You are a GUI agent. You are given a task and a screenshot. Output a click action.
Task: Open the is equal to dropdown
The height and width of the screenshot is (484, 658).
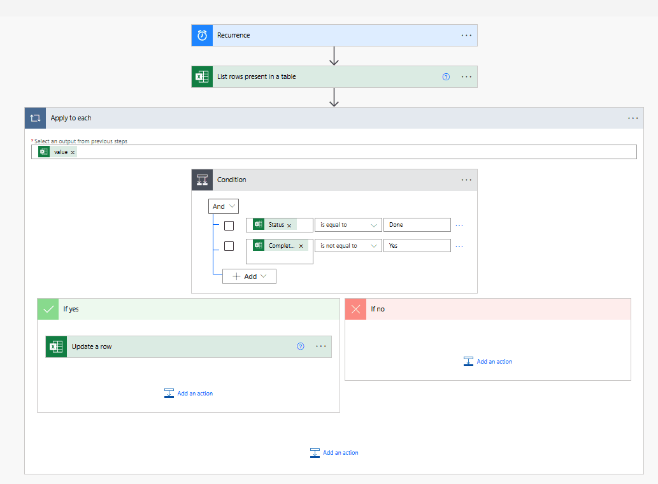click(x=348, y=225)
